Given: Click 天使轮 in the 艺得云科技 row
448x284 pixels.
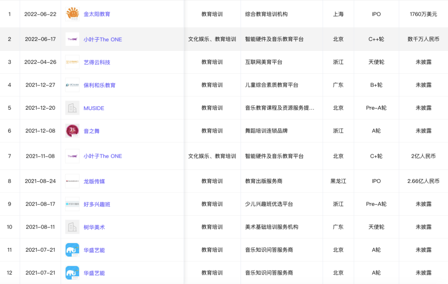Looking at the screenshot, I should tap(376, 62).
